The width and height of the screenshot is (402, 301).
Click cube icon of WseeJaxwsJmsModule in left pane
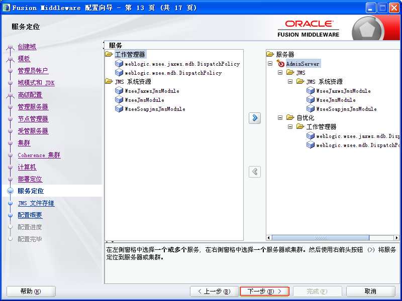[x=119, y=90]
